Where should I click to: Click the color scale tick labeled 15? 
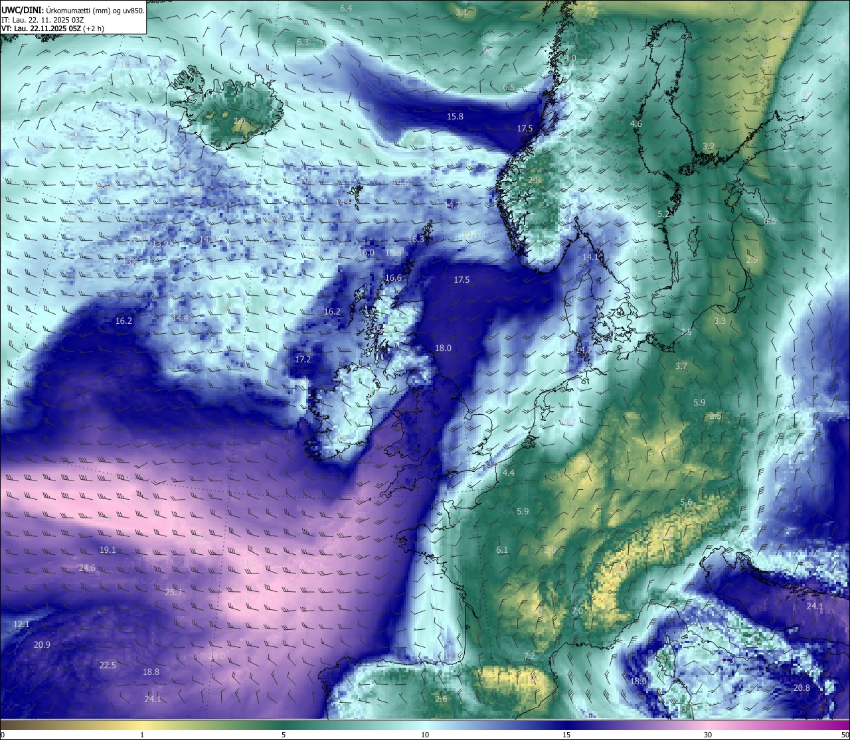pyautogui.click(x=566, y=735)
